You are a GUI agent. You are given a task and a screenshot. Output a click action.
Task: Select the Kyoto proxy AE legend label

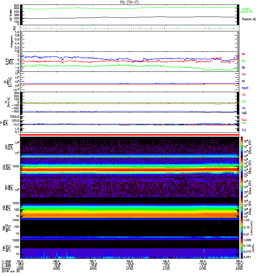pyautogui.click(x=247, y=10)
